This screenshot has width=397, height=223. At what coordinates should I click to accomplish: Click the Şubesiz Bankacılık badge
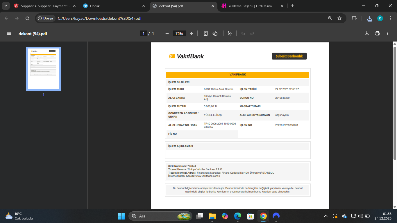(289, 56)
